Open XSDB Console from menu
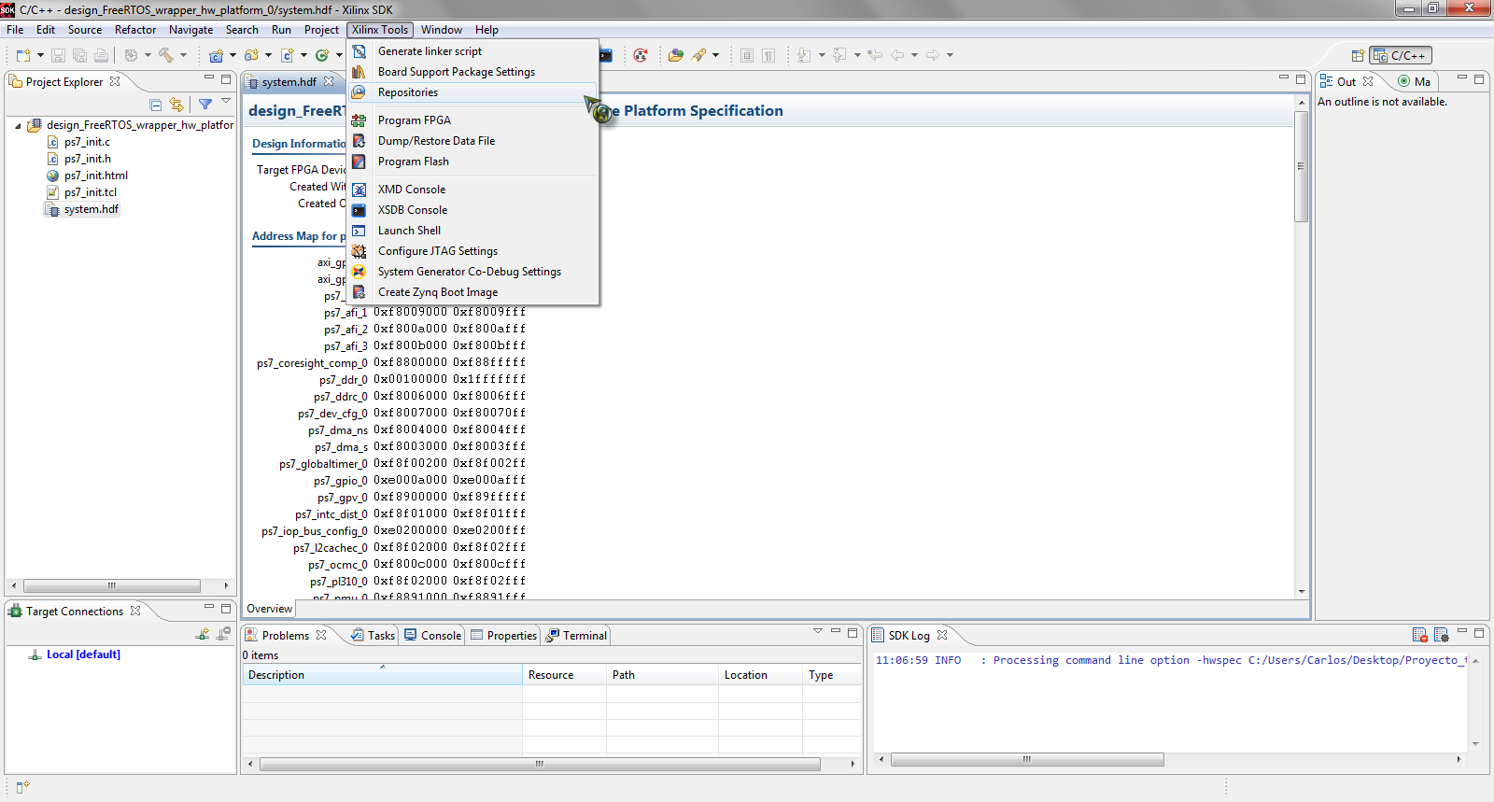The width and height of the screenshot is (1494, 802). [472, 210]
